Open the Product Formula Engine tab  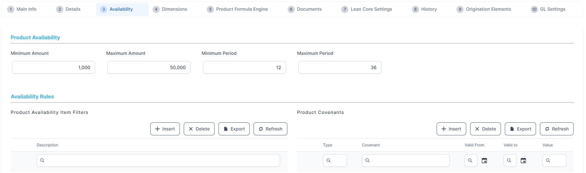pyautogui.click(x=237, y=9)
